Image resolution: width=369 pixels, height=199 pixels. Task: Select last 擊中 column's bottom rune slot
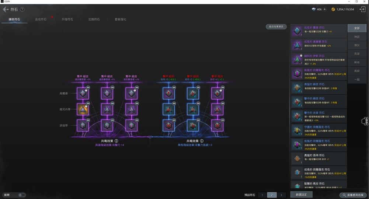(x=217, y=125)
